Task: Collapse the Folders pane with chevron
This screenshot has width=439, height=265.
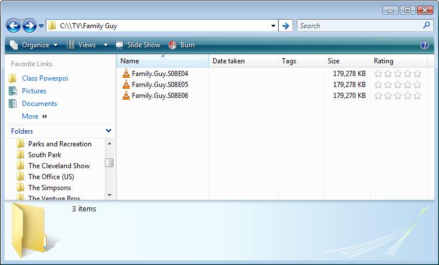Action: [x=109, y=131]
